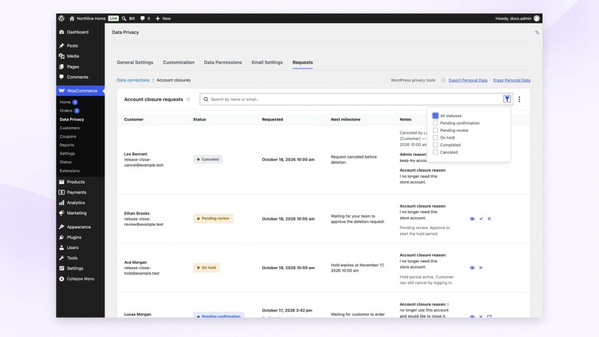Image resolution: width=599 pixels, height=337 pixels.
Task: Click Erase Personal Data link
Action: (x=512, y=80)
